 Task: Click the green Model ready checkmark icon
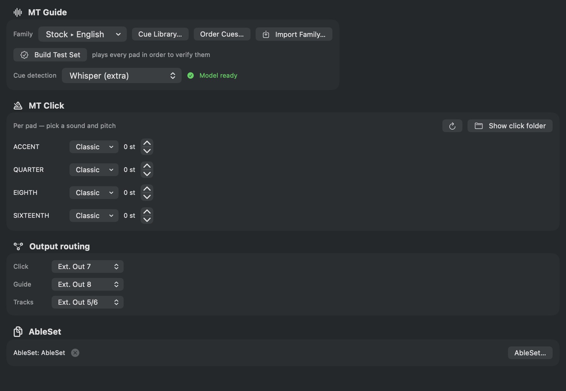pos(191,75)
